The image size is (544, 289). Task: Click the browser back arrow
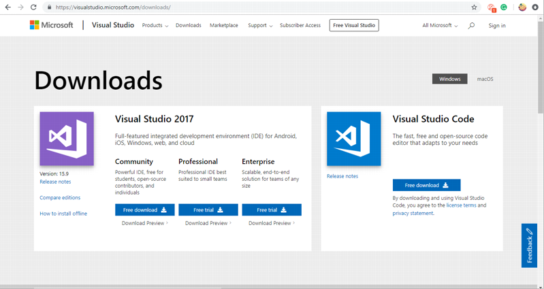click(7, 7)
